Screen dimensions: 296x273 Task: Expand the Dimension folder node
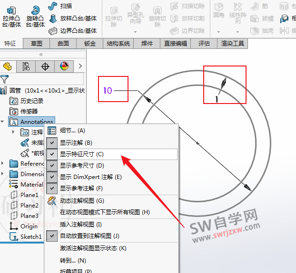point(2,173)
